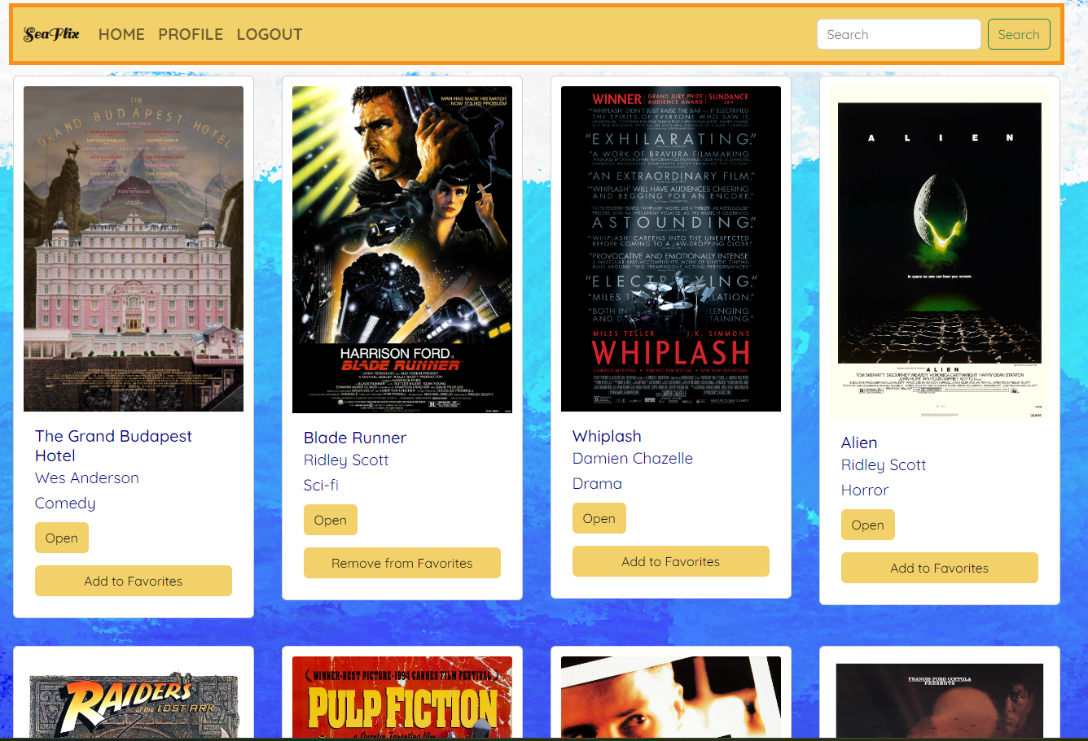
Task: Add Whiplash to favorites
Action: tap(671, 561)
